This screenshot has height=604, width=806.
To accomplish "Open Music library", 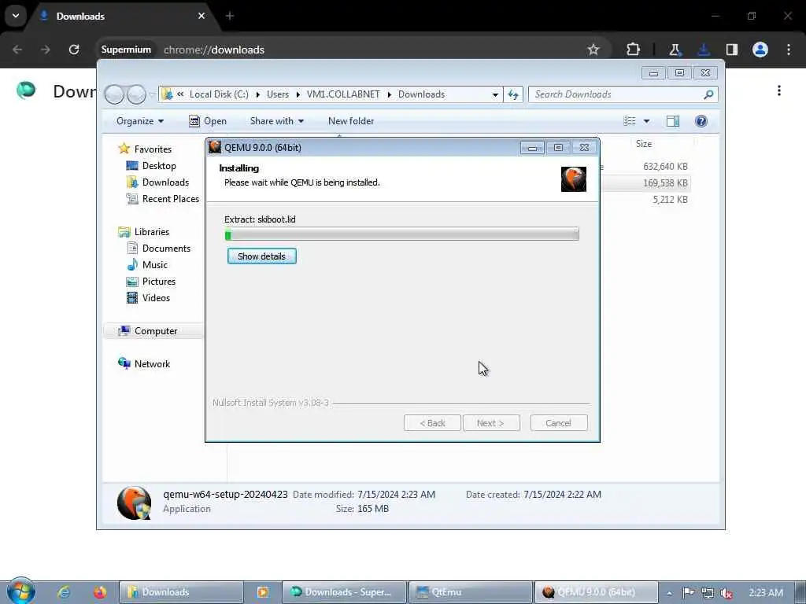I will 155,265.
